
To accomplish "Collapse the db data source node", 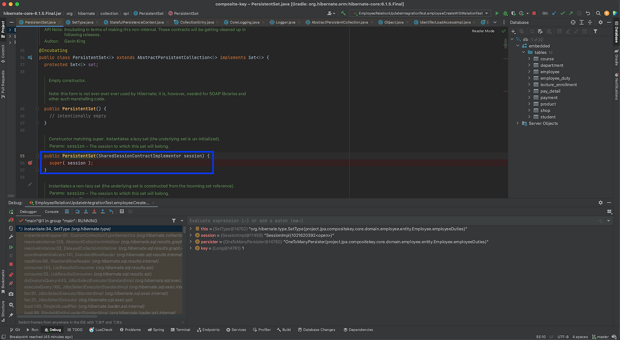I will [513, 40].
